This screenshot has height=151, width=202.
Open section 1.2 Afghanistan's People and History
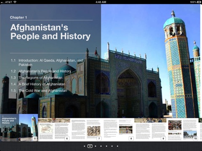click(x=41, y=71)
